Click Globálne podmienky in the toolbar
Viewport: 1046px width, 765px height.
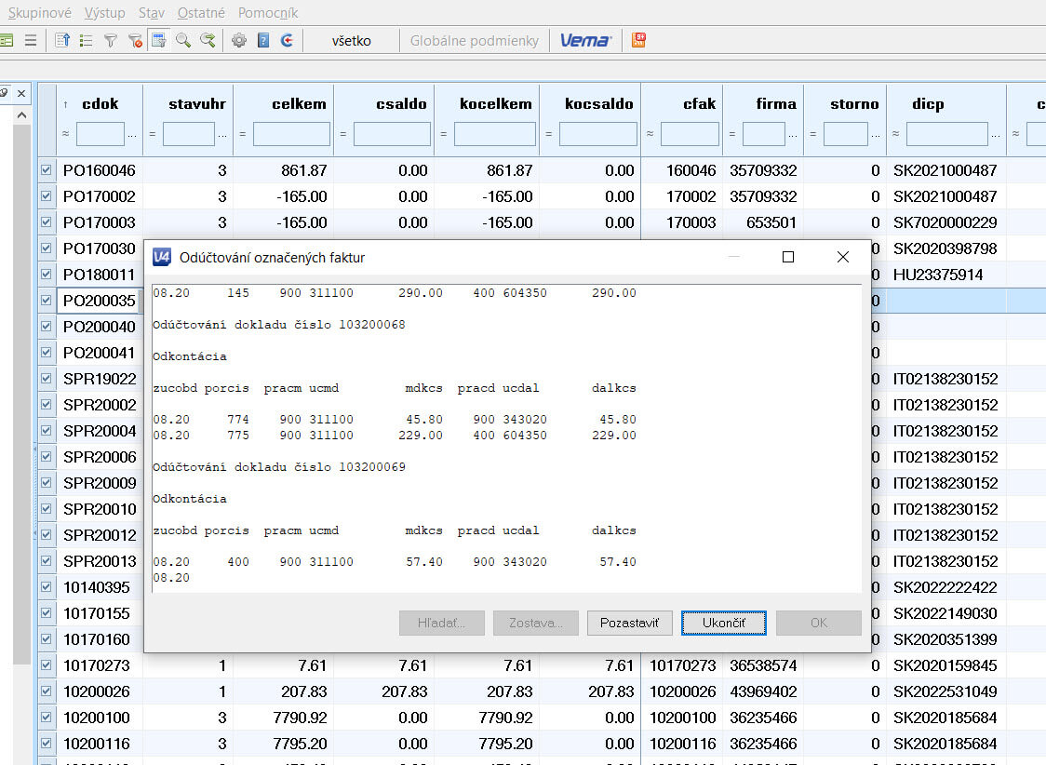475,41
